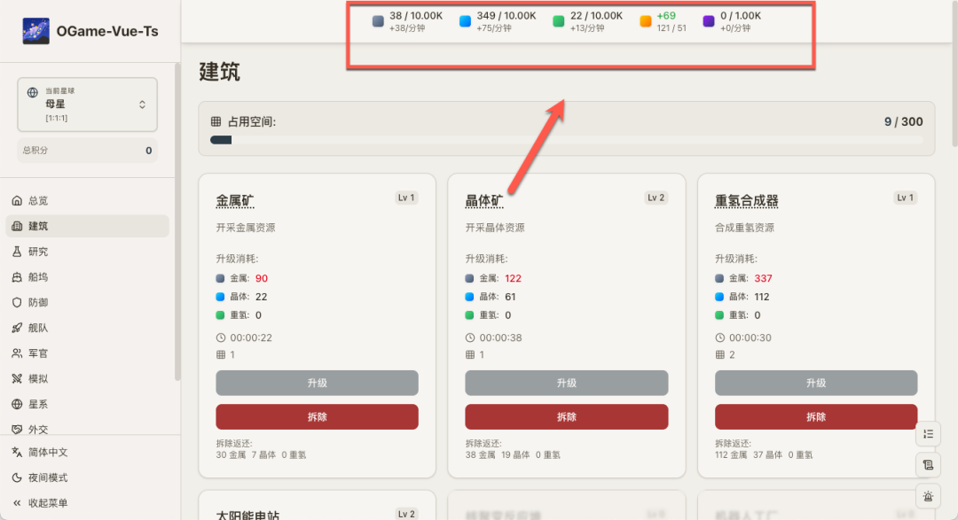Click the Lv 1 badge on 金属矿
The image size is (958, 520).
pos(406,198)
